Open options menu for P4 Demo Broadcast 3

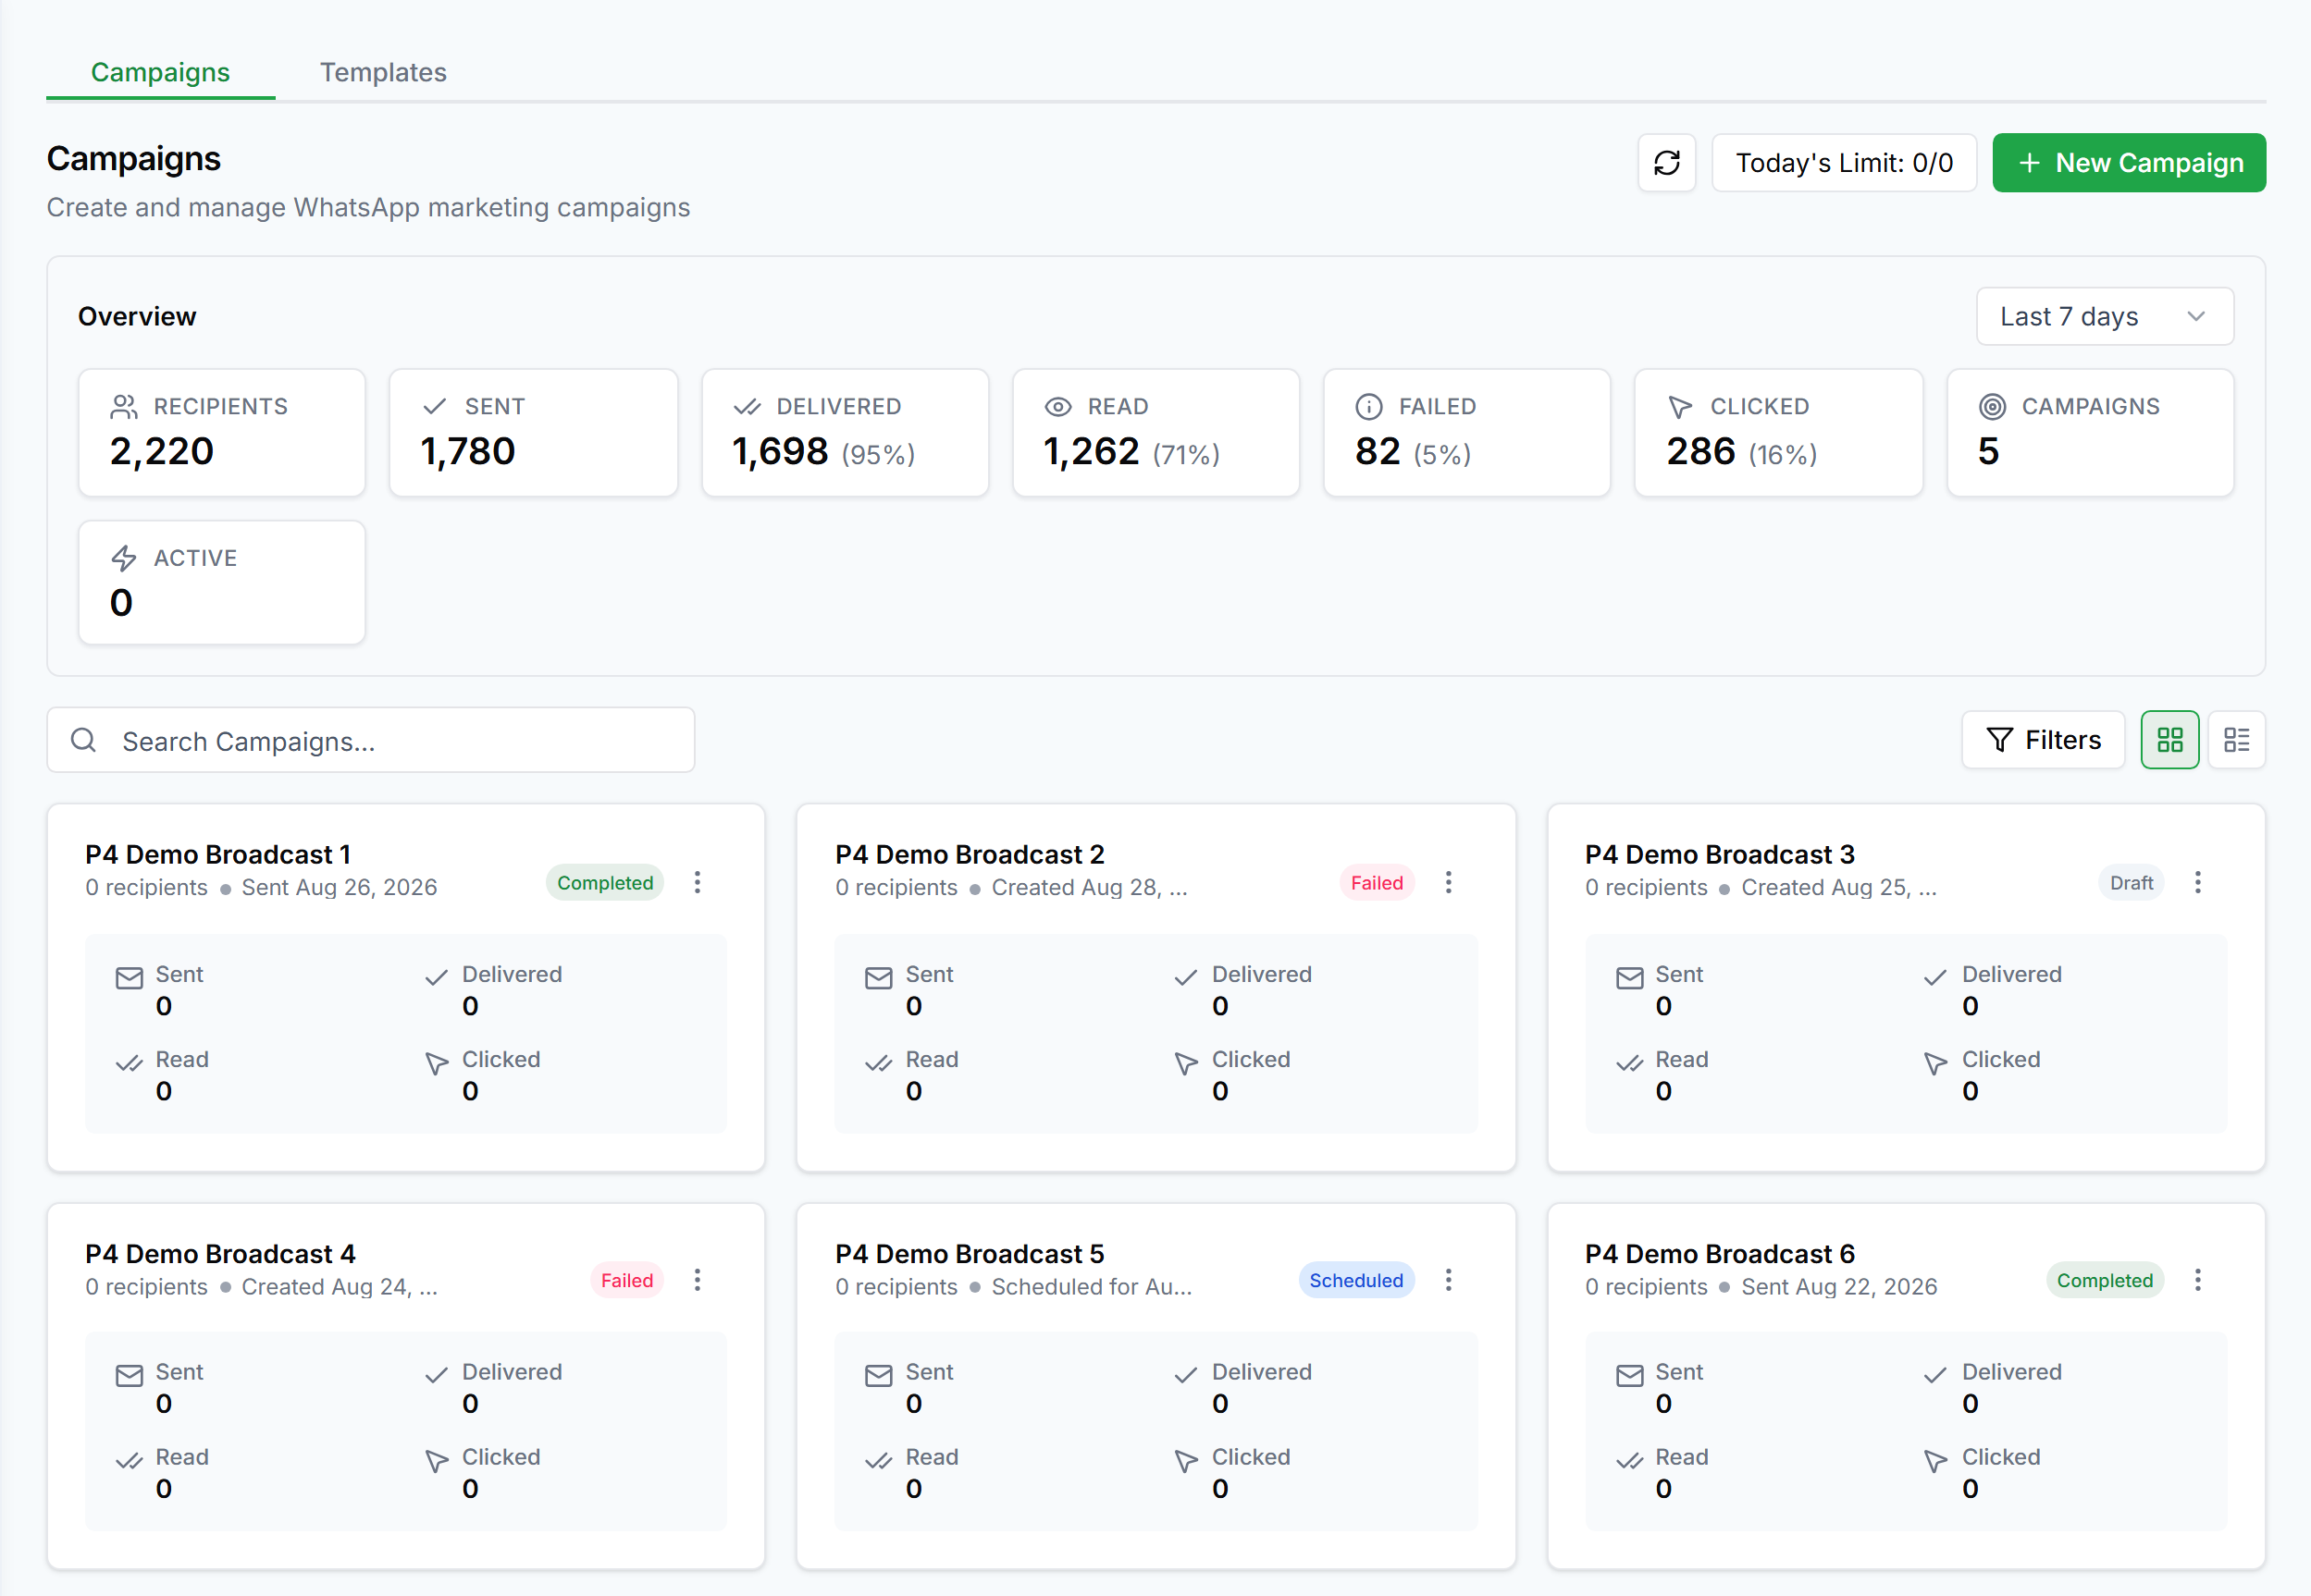pos(2198,882)
